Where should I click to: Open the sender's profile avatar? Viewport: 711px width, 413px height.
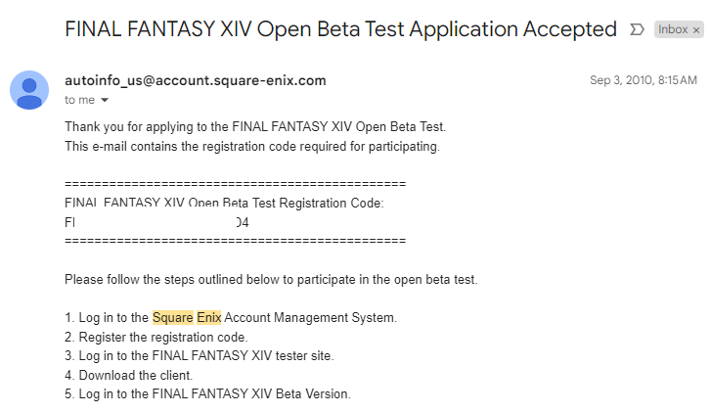click(x=29, y=90)
